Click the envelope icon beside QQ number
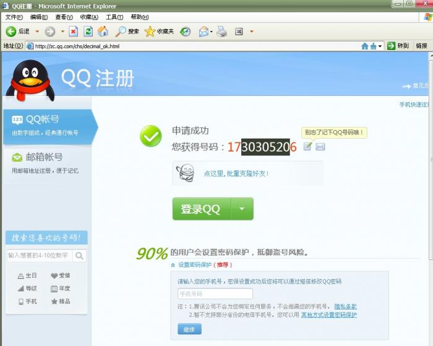The image size is (433, 346). pos(320,147)
